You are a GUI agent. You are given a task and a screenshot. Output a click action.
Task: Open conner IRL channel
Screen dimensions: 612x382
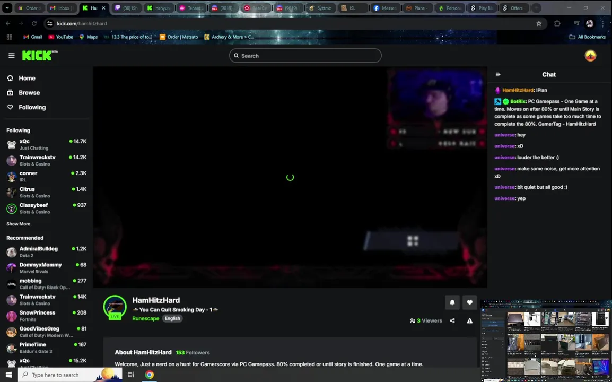(x=47, y=176)
